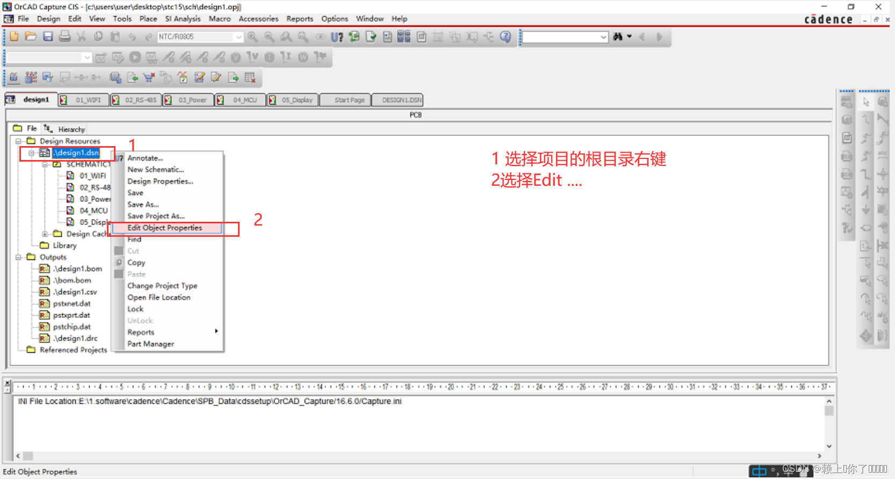Select .\design1.drc output file

(x=75, y=338)
